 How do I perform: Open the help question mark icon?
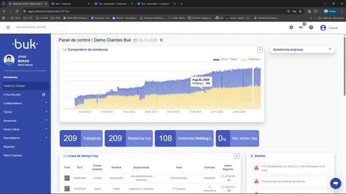tap(311, 27)
